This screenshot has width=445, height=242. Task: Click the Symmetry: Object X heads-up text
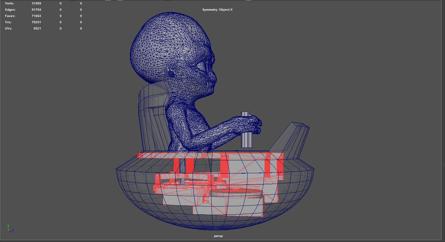click(x=217, y=10)
